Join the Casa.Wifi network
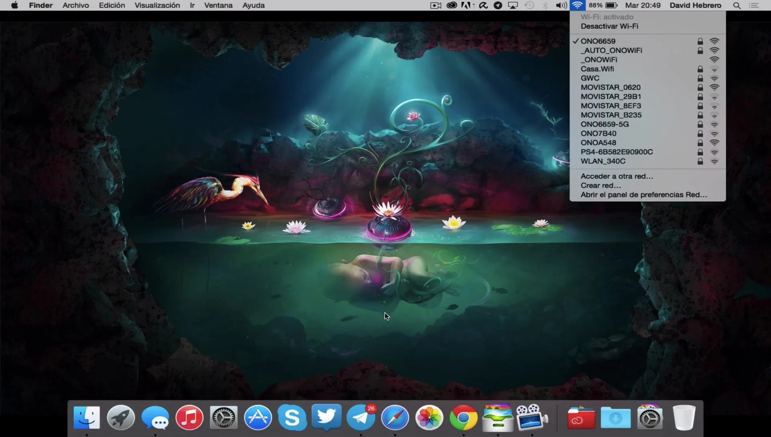 point(647,69)
